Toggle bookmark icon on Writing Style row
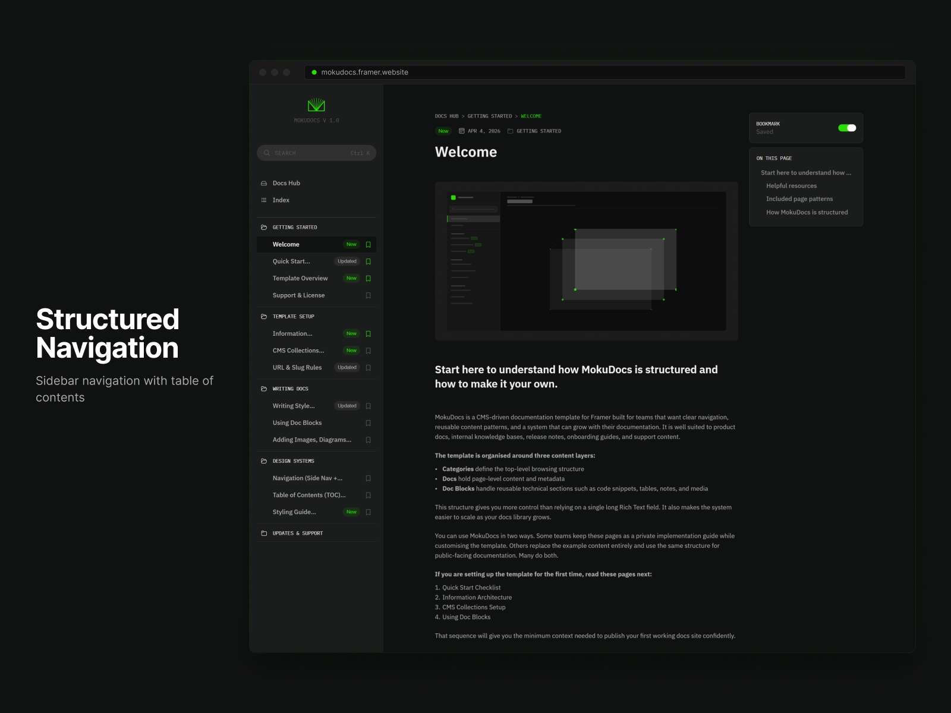The width and height of the screenshot is (951, 713). click(368, 406)
